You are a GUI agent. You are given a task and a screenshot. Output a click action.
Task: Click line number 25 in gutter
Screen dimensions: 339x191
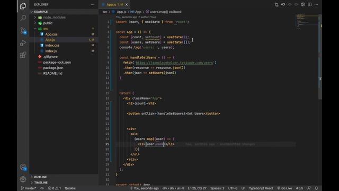(108, 144)
